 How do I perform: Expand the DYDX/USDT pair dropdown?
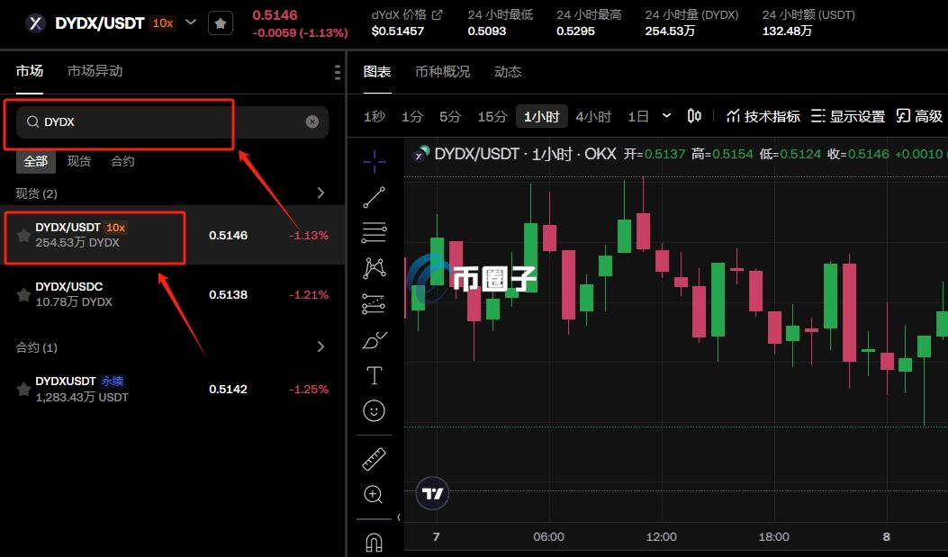click(191, 22)
